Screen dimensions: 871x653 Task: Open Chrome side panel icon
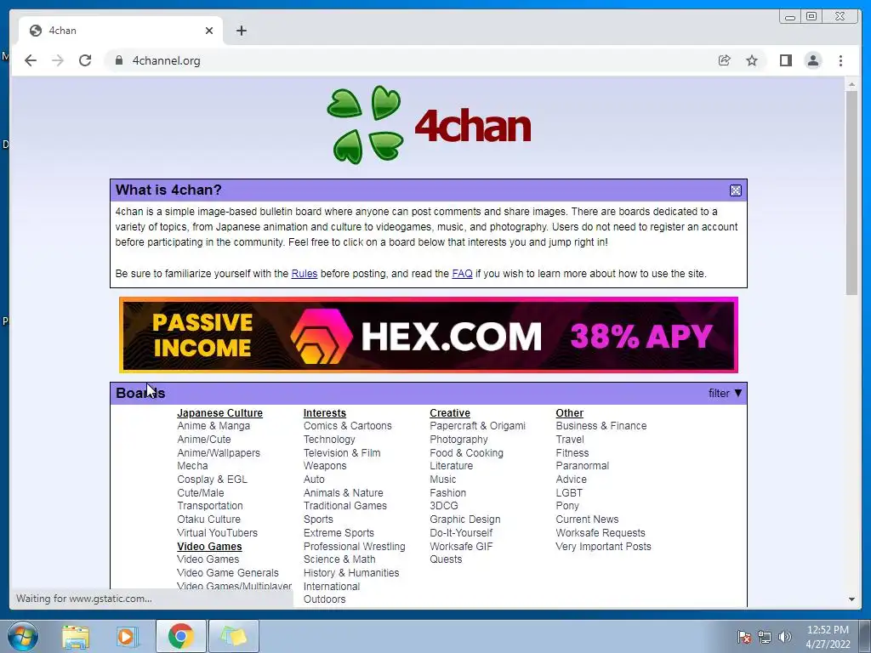tap(785, 60)
